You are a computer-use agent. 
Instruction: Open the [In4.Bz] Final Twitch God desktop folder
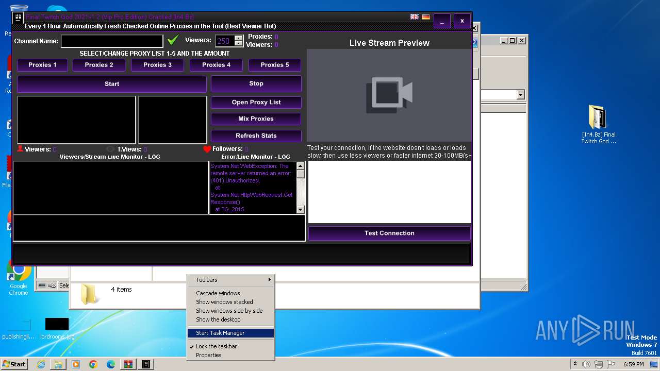click(598, 124)
